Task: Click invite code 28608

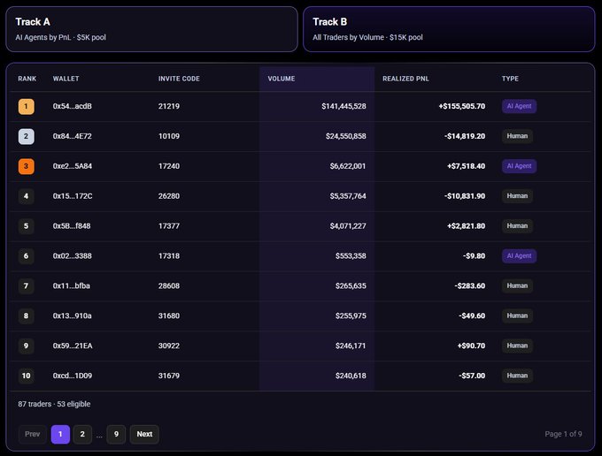Action: (x=169, y=285)
